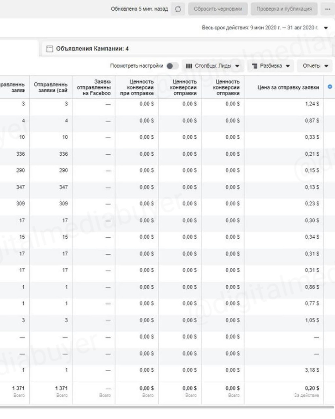Open the Столбцы: Лиды dropdown
The image size is (335, 419).
(213, 66)
